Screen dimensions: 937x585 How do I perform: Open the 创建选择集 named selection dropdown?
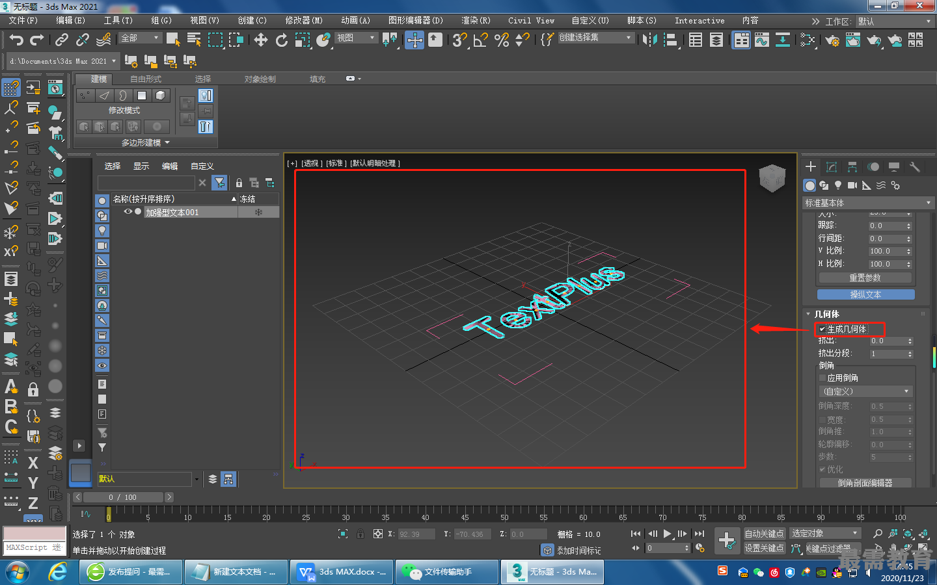coord(595,38)
